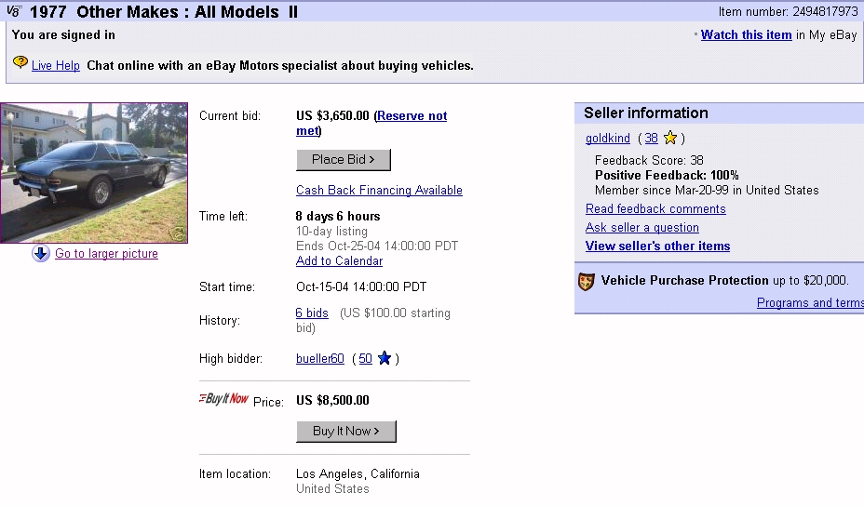This screenshot has height=506, width=864.
Task: Open the Live Help chat link
Action: (x=56, y=66)
